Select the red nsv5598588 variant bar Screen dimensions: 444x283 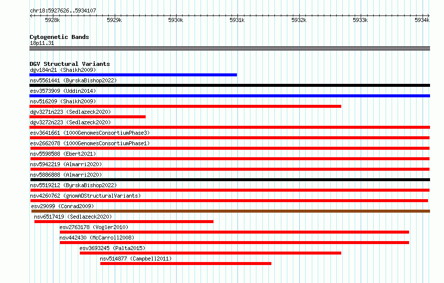tap(229, 159)
